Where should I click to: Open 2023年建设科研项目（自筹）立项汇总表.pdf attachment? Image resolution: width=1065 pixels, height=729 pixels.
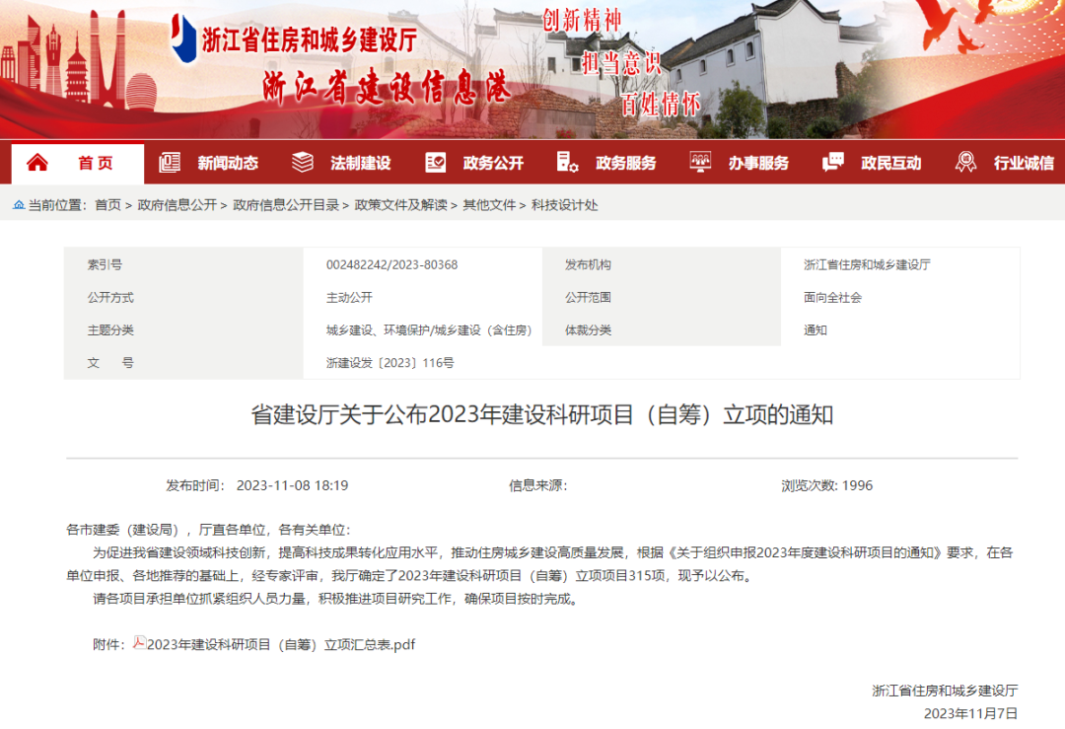[x=281, y=644]
